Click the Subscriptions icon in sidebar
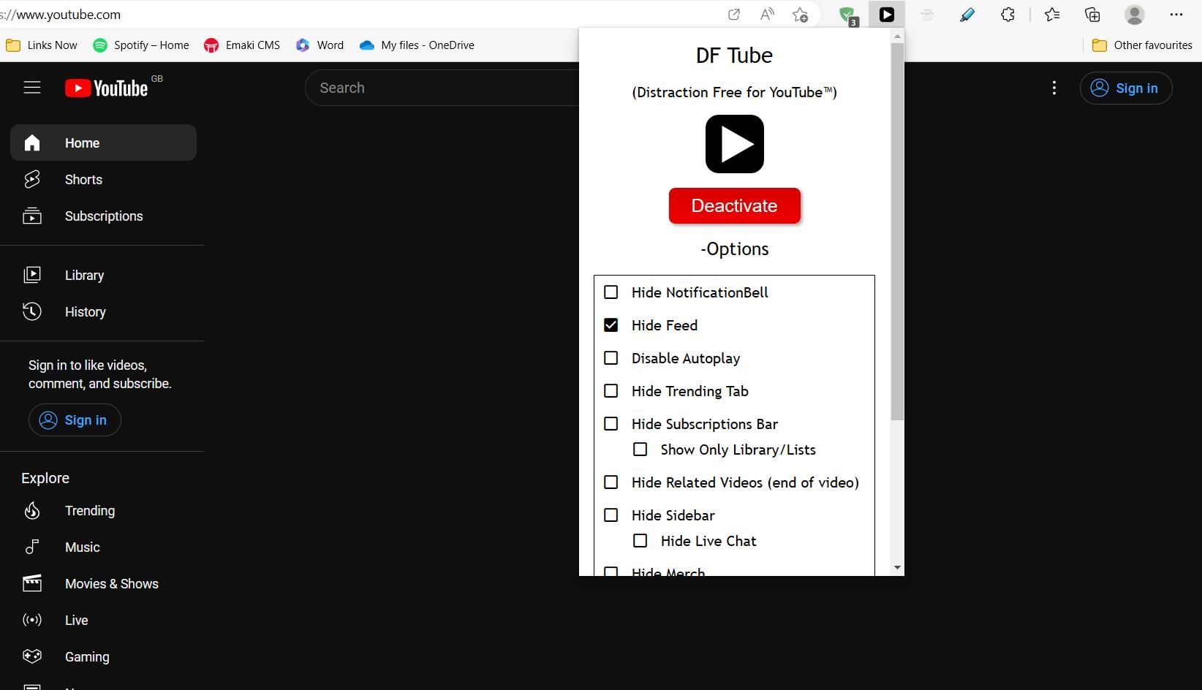This screenshot has height=690, width=1202. [32, 216]
